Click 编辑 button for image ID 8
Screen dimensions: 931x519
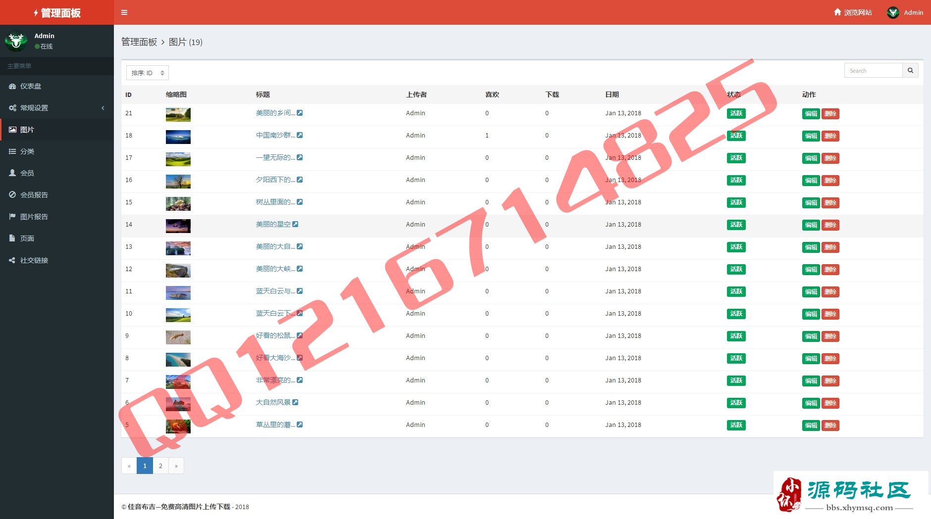tap(811, 359)
